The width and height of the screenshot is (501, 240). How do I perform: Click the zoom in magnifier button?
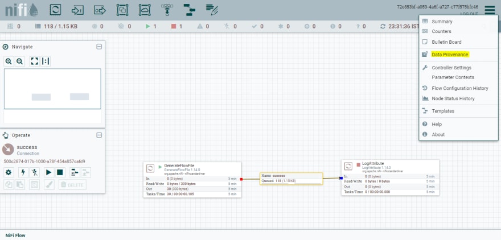coord(9,61)
